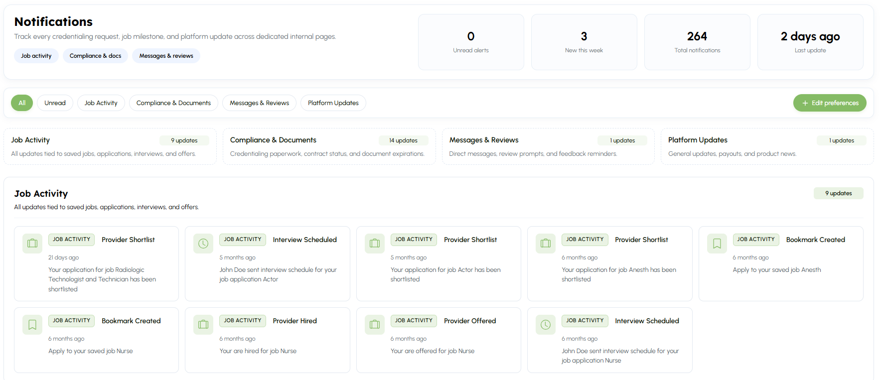
Task: Switch to Compliance & Documents filter tab
Action: pyautogui.click(x=173, y=103)
